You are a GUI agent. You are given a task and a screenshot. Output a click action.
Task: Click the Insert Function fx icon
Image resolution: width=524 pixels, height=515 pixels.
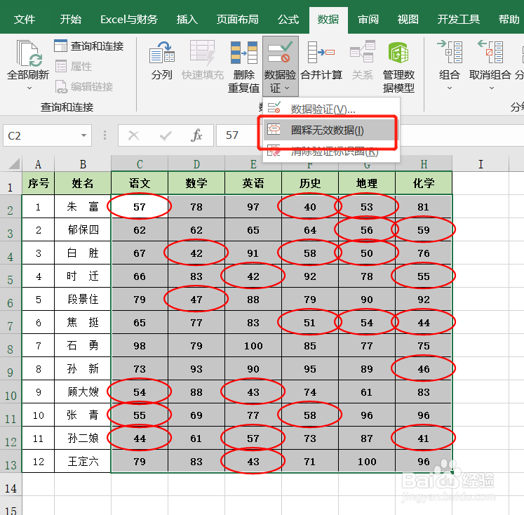[x=196, y=135]
